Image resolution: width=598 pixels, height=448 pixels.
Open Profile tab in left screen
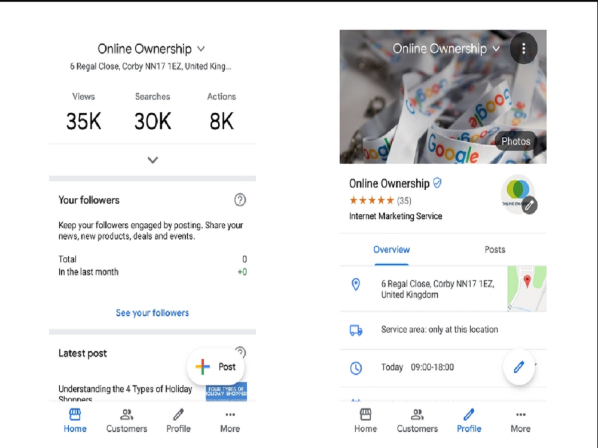(178, 421)
